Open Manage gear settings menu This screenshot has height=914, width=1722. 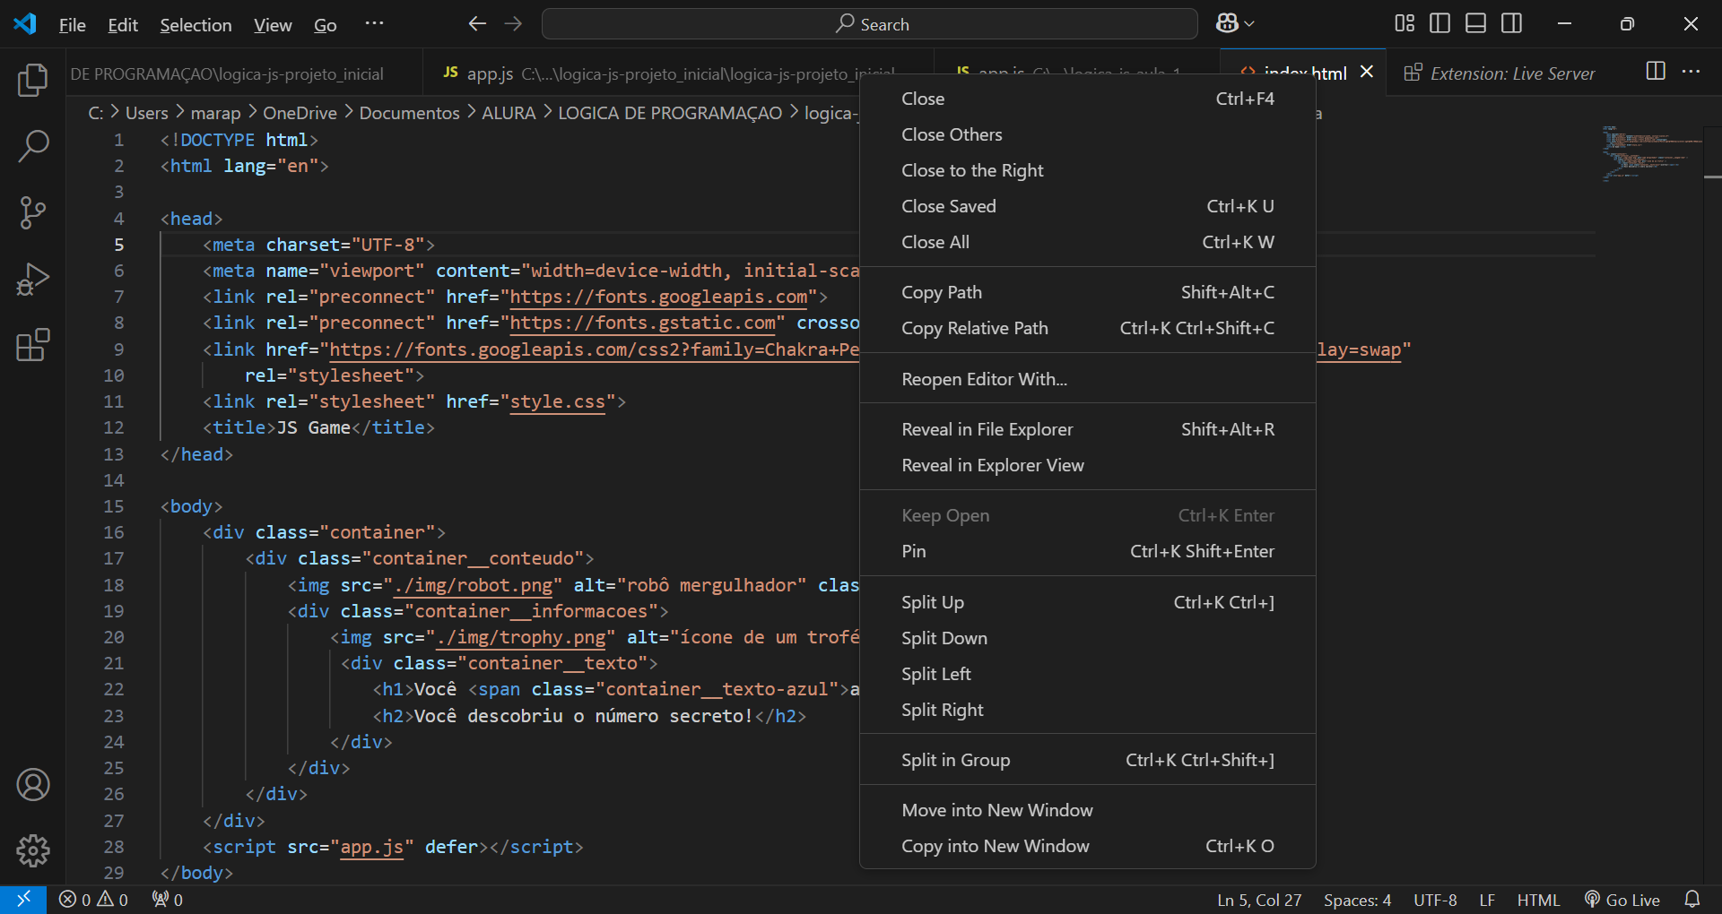(x=33, y=850)
